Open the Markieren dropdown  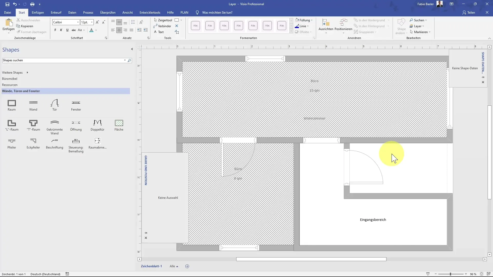[x=420, y=32]
